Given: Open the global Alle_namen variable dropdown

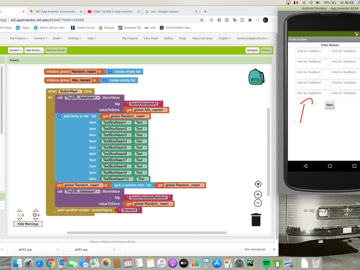Looking at the screenshot, I should coord(165,110).
